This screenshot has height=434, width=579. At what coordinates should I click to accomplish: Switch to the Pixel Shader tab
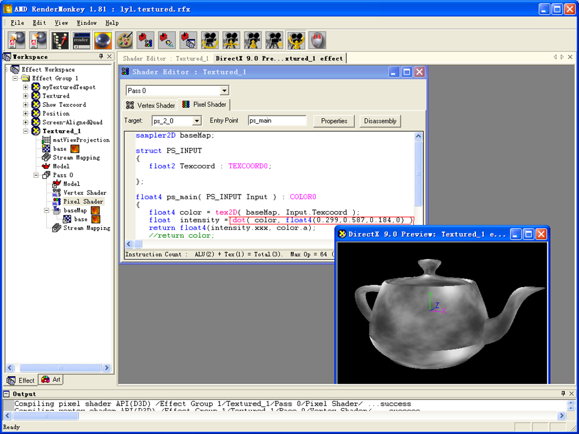tap(204, 105)
